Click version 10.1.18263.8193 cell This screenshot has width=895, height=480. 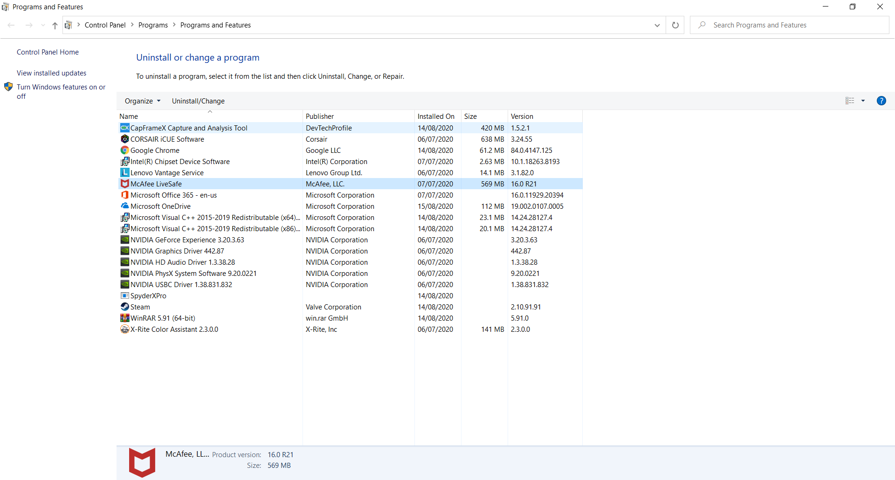point(535,162)
